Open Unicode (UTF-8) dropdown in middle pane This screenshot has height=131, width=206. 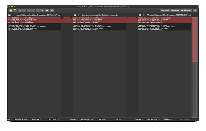pos(88,119)
